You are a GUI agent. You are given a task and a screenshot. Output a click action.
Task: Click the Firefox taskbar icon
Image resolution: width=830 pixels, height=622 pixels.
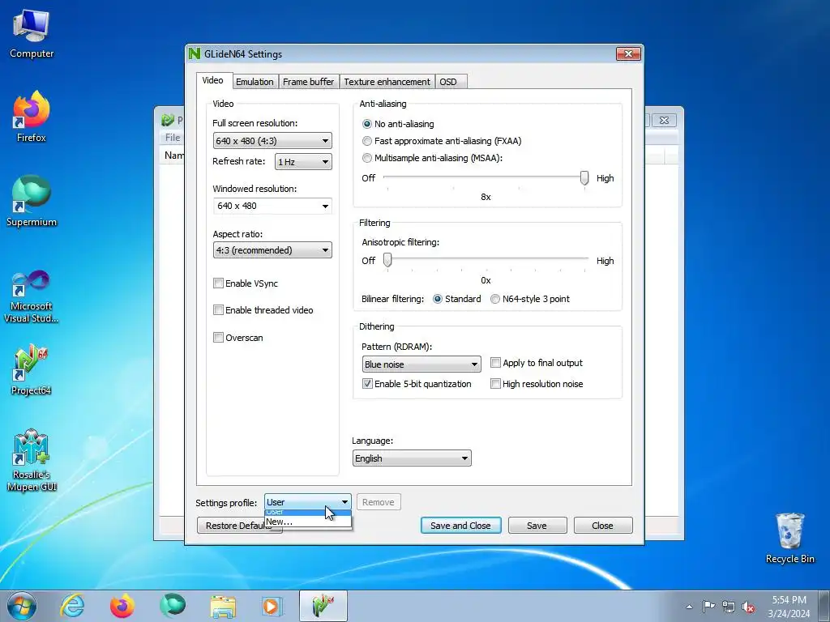pos(122,606)
